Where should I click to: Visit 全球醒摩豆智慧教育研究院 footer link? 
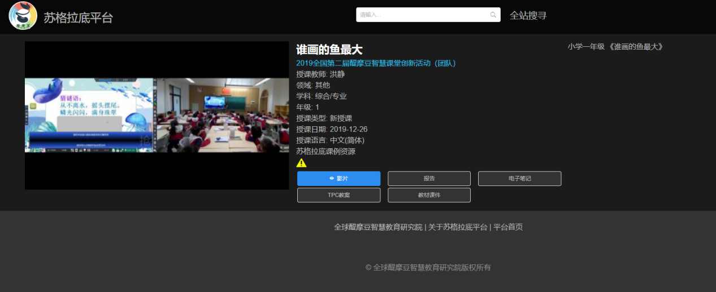(378, 227)
